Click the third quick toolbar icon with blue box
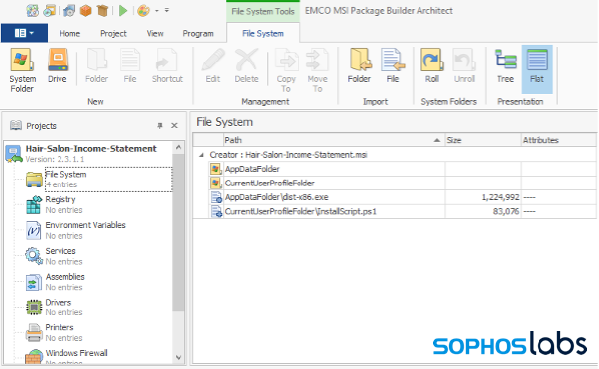This screenshot has height=369, width=599. (69, 11)
